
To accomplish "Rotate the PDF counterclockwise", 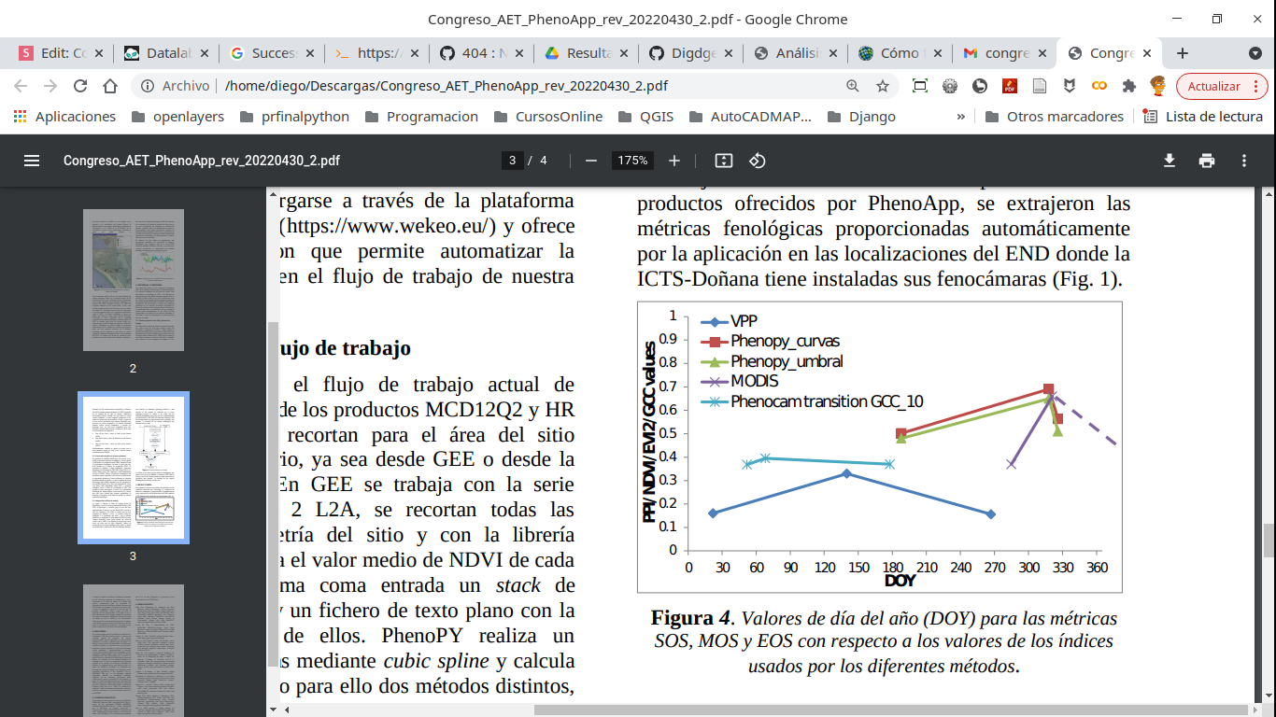I will [x=758, y=161].
